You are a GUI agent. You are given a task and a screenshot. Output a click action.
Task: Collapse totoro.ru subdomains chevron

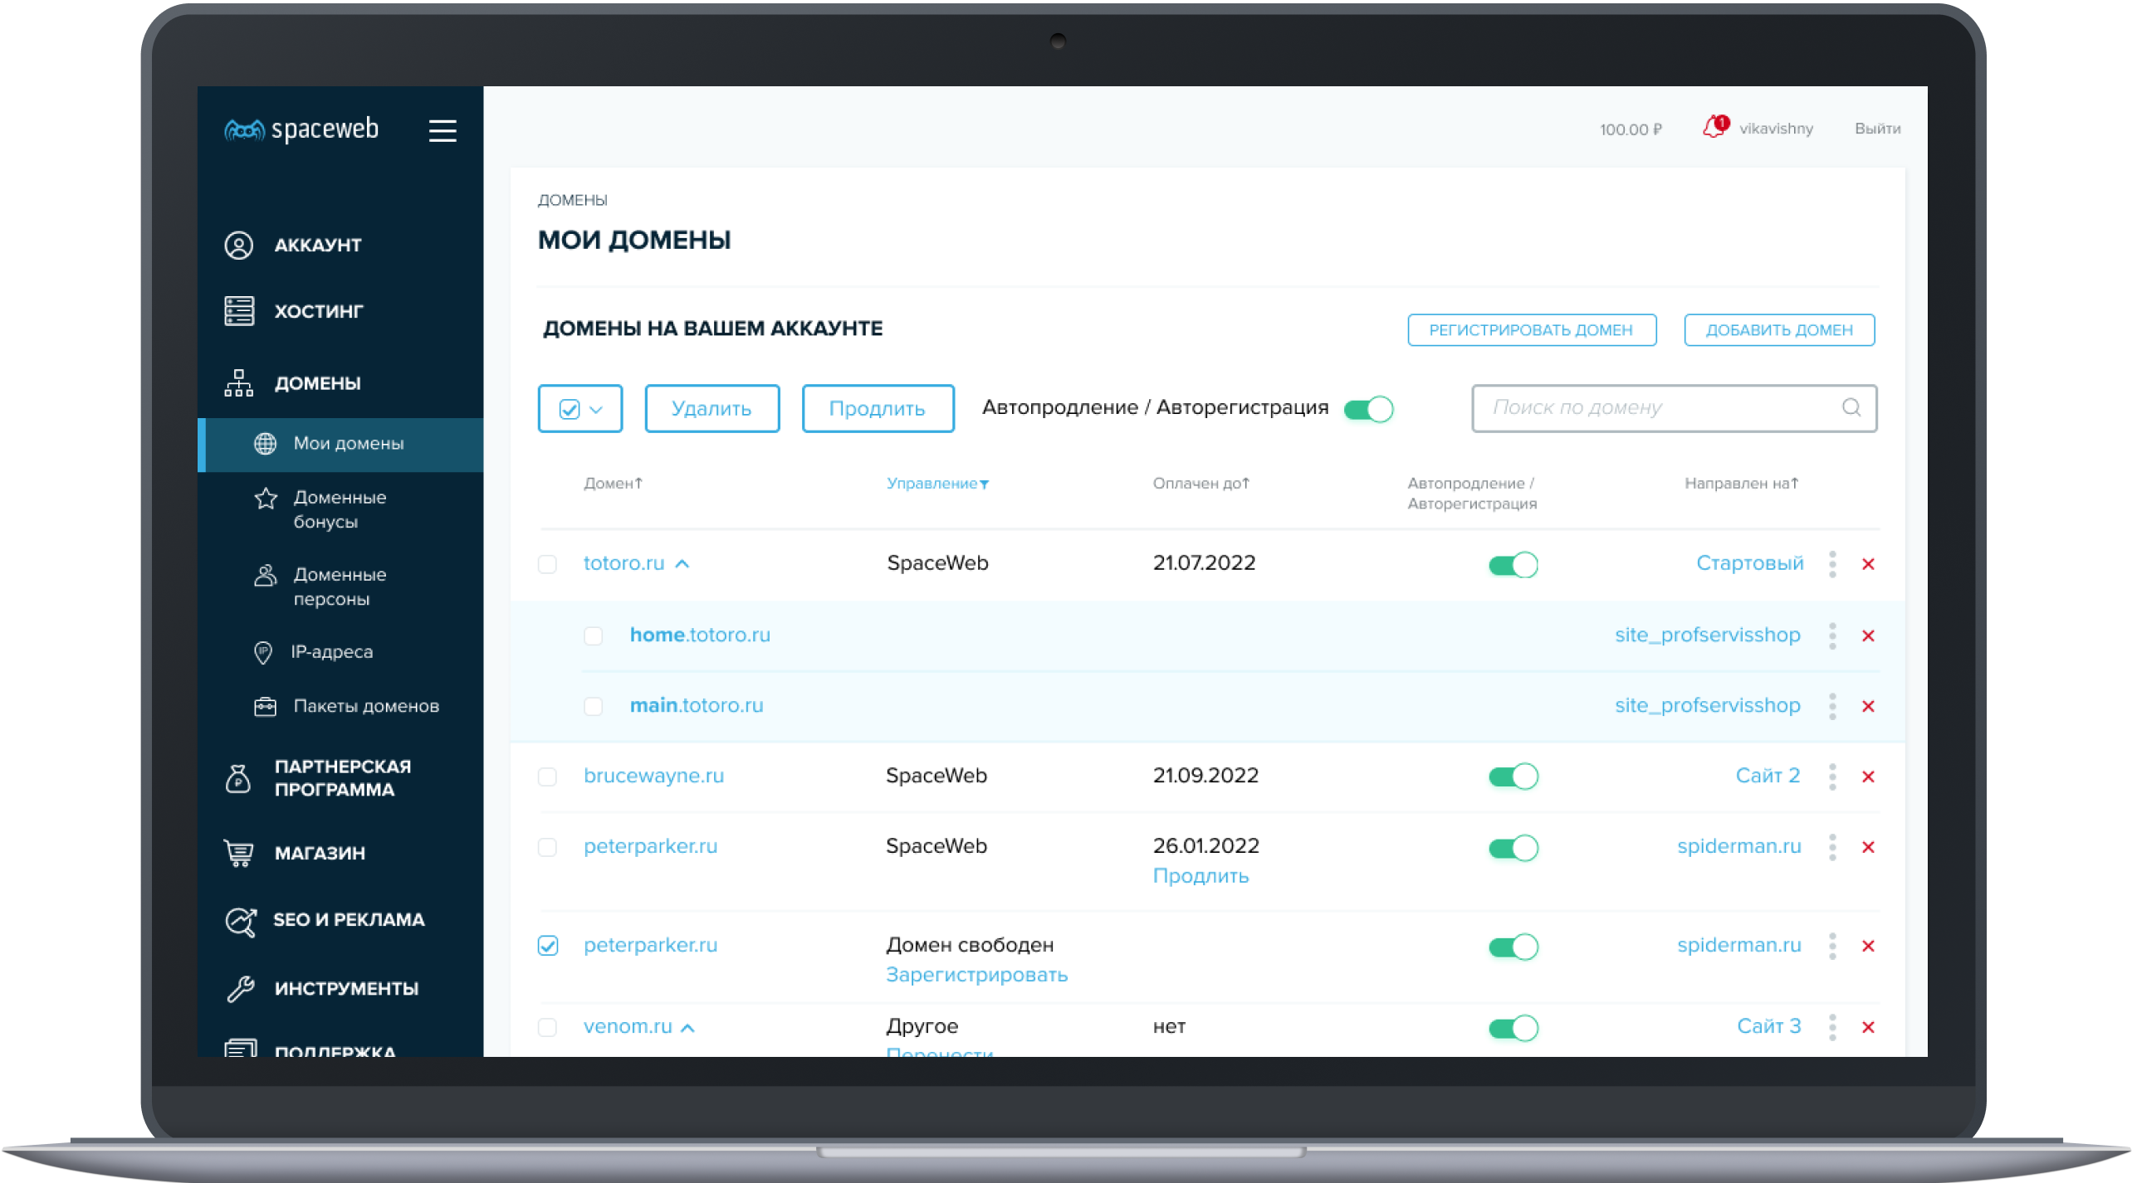tap(682, 564)
